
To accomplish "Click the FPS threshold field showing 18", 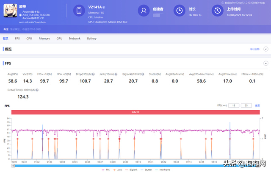I will pyautogui.click(x=234, y=105).
